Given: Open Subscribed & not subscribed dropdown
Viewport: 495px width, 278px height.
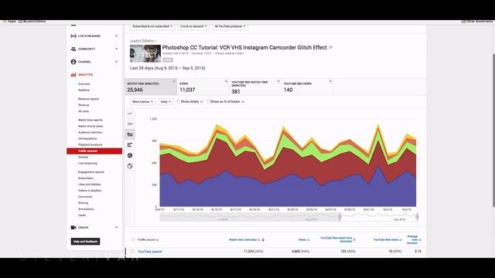Looking at the screenshot, I should coord(152,26).
